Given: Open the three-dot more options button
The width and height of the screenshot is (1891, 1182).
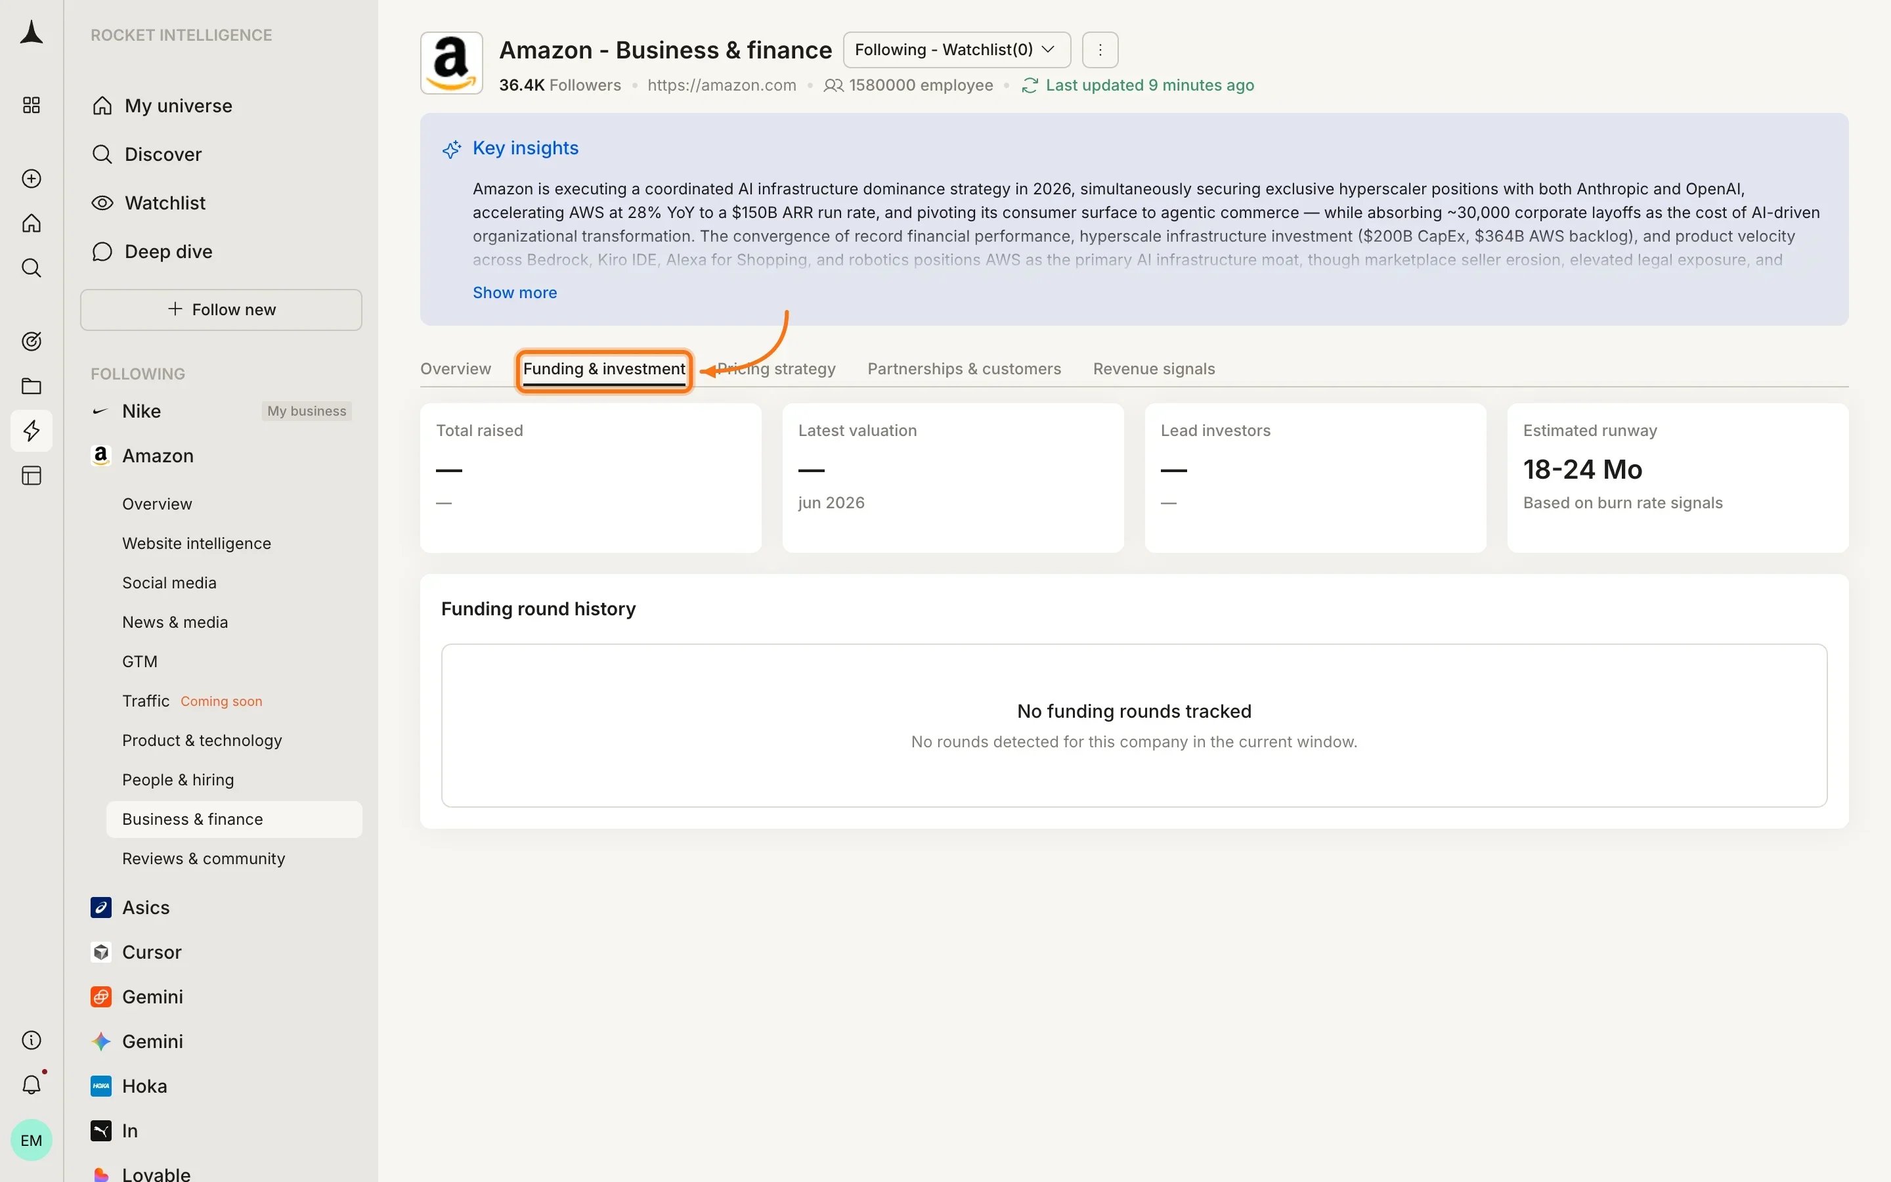Looking at the screenshot, I should click(x=1100, y=50).
